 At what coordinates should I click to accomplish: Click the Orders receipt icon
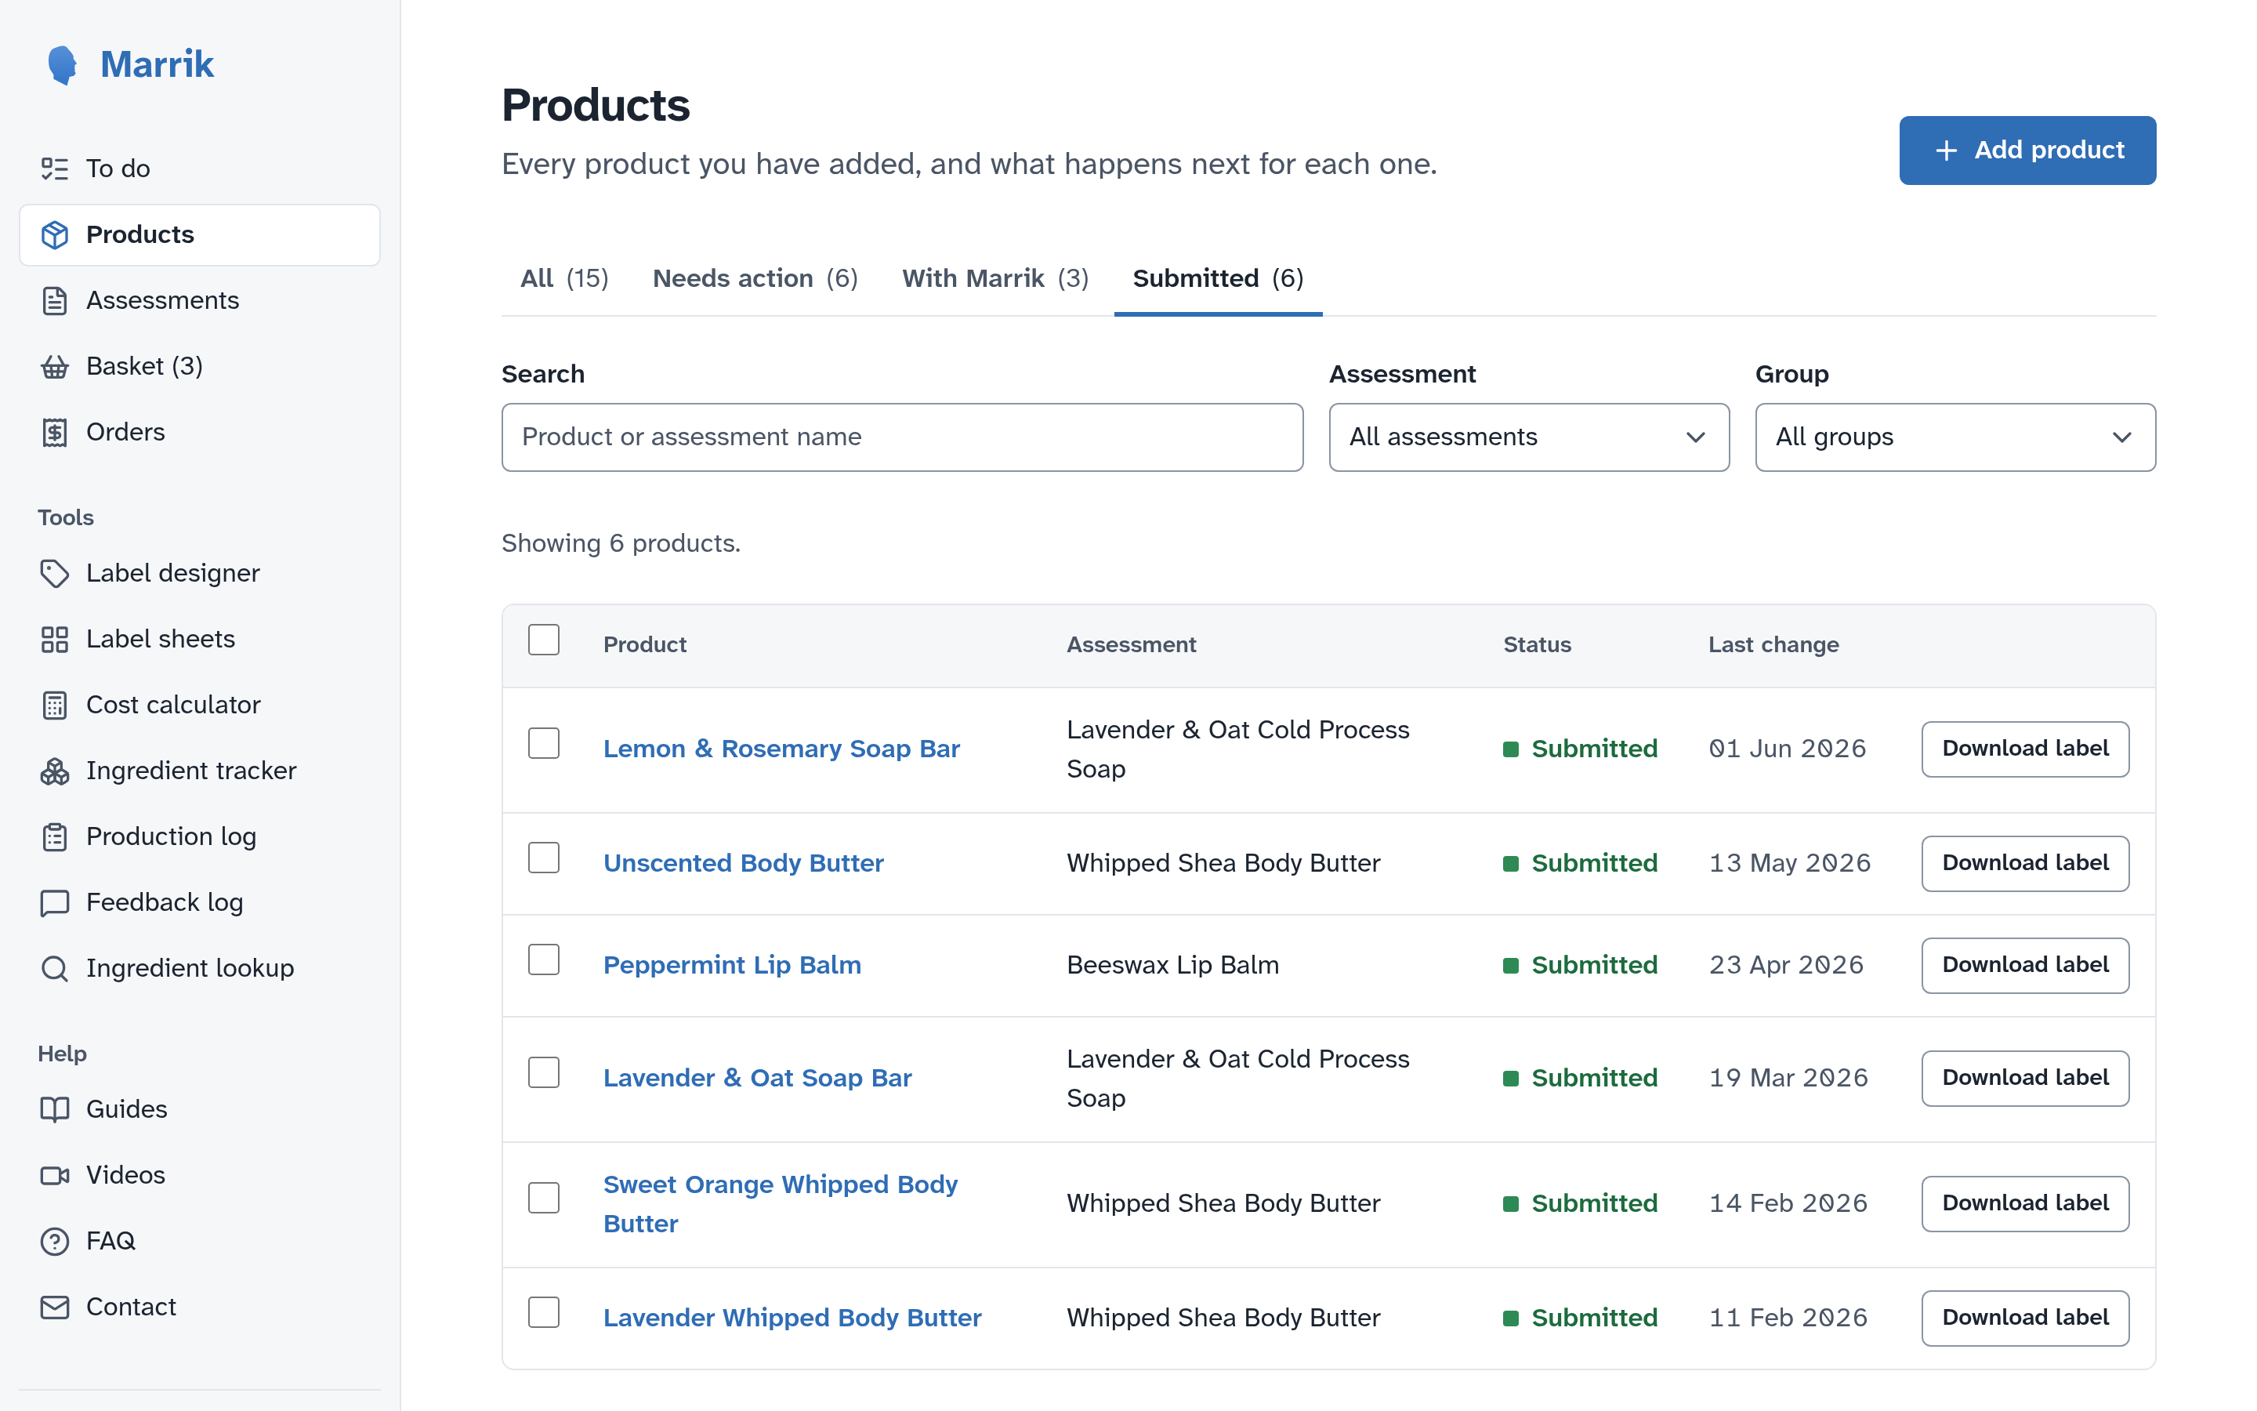pyautogui.click(x=55, y=432)
